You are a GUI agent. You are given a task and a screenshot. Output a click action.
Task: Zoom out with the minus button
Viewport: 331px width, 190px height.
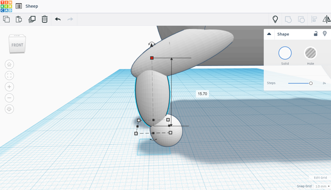[9, 98]
